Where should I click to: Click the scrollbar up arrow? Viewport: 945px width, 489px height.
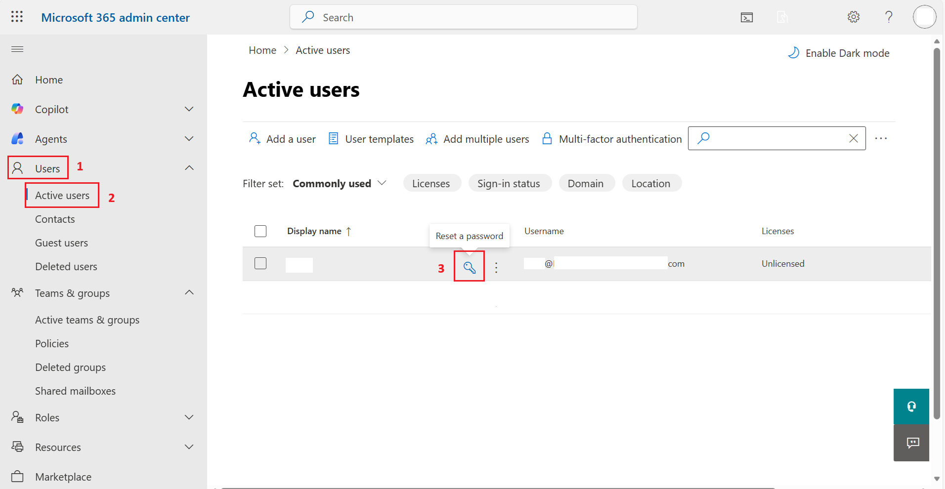(937, 41)
